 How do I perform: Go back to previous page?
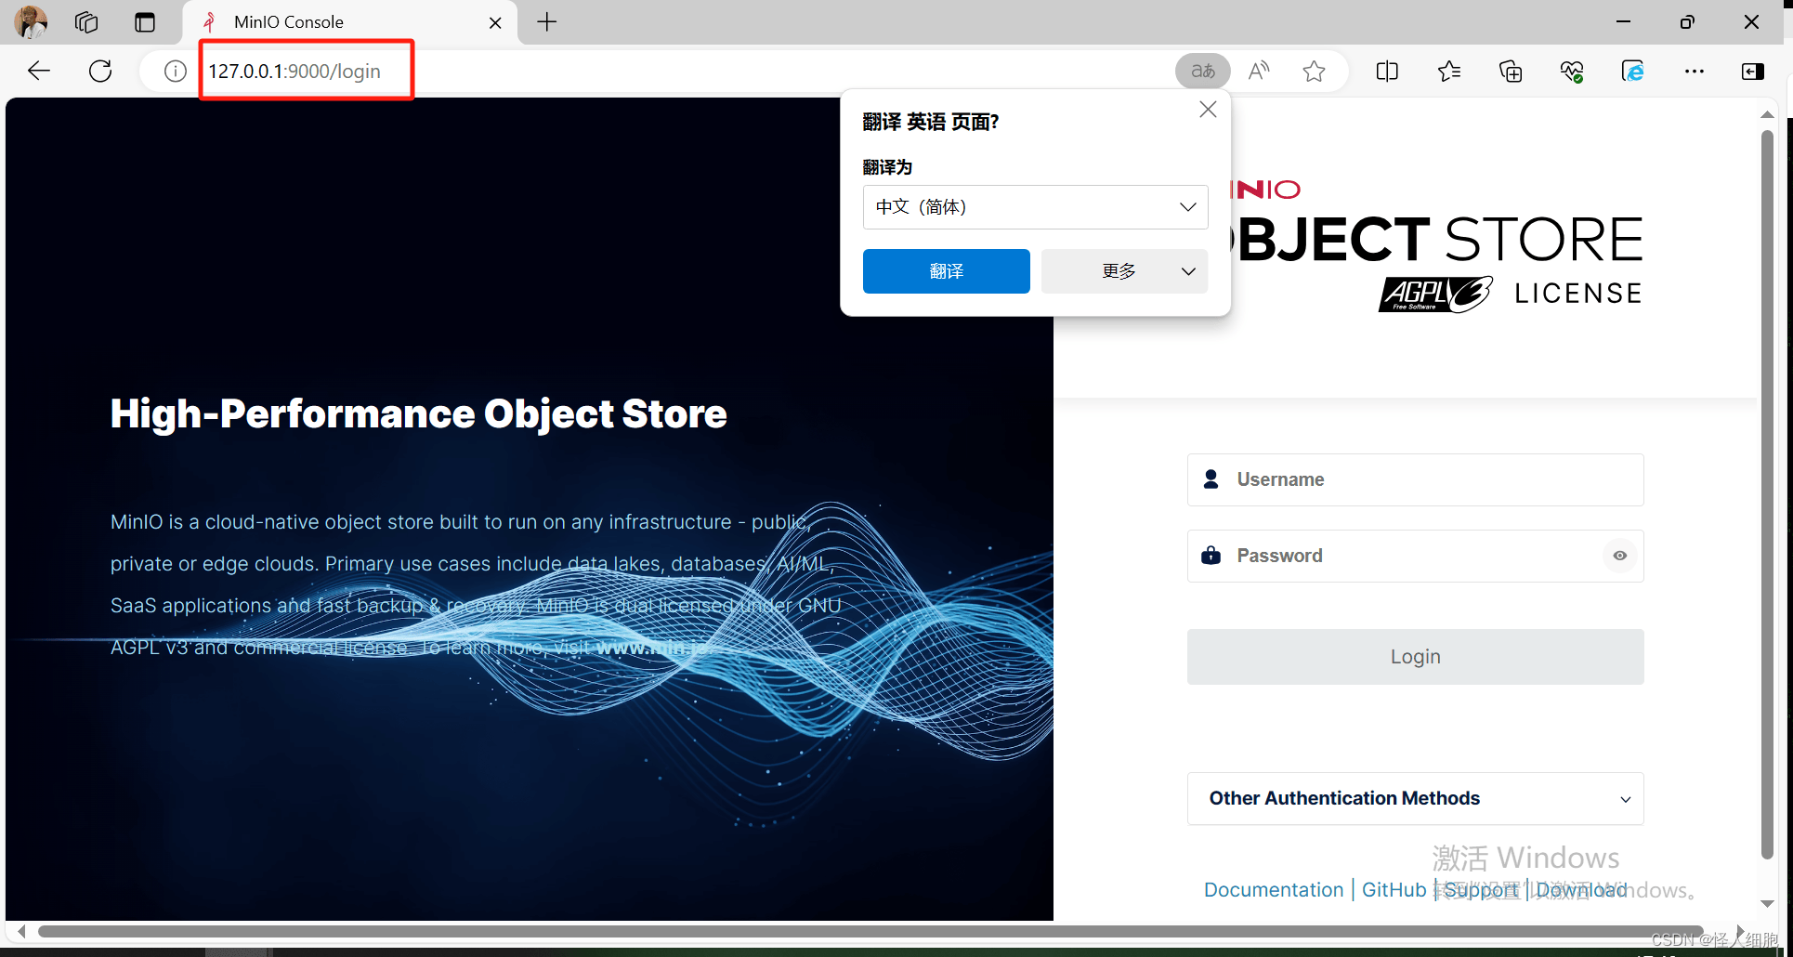pos(39,71)
